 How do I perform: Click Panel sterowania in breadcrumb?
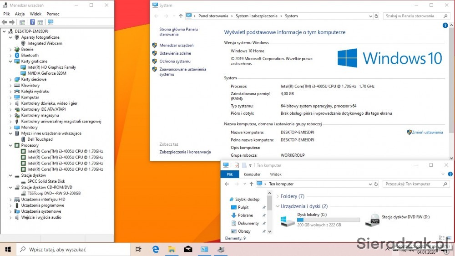[x=213, y=16]
